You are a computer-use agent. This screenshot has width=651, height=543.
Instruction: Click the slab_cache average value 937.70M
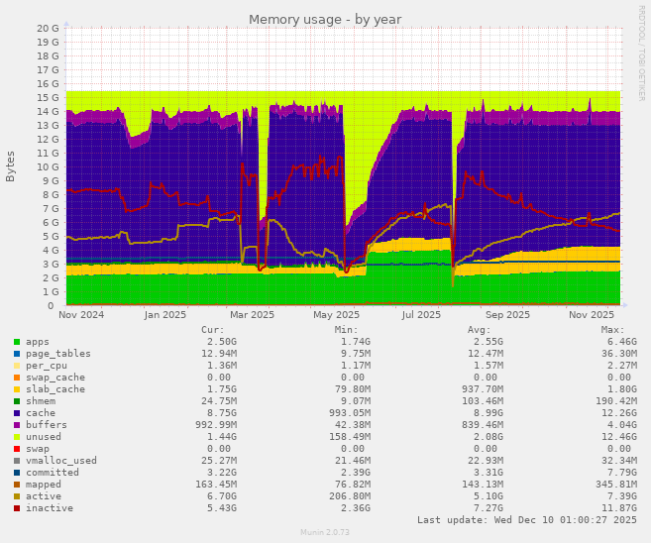483,389
